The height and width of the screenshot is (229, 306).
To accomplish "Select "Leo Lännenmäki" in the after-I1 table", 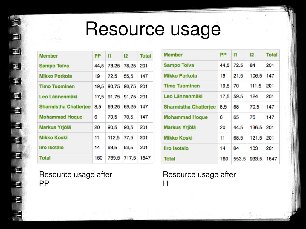I will tap(183, 96).
